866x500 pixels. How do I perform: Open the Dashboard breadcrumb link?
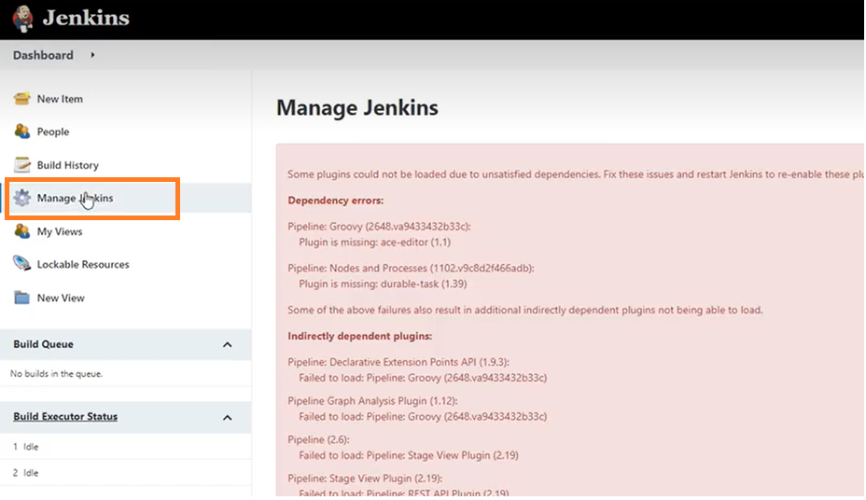(x=43, y=55)
